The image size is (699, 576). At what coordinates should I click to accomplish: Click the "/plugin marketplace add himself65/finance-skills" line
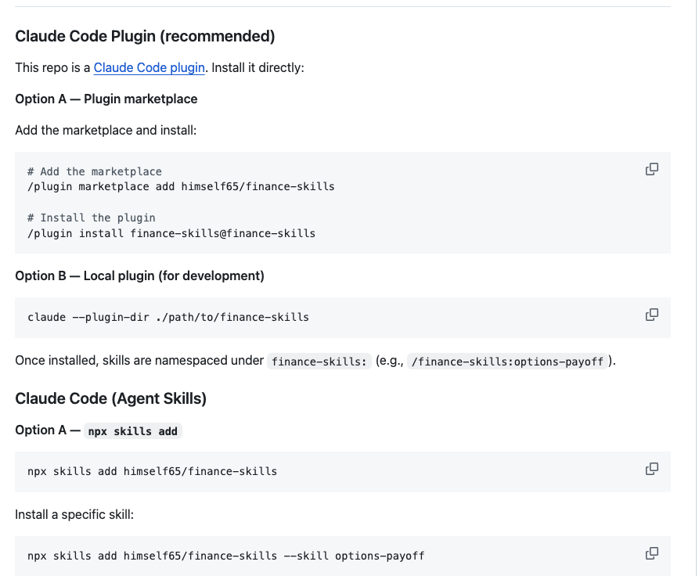coord(181,186)
